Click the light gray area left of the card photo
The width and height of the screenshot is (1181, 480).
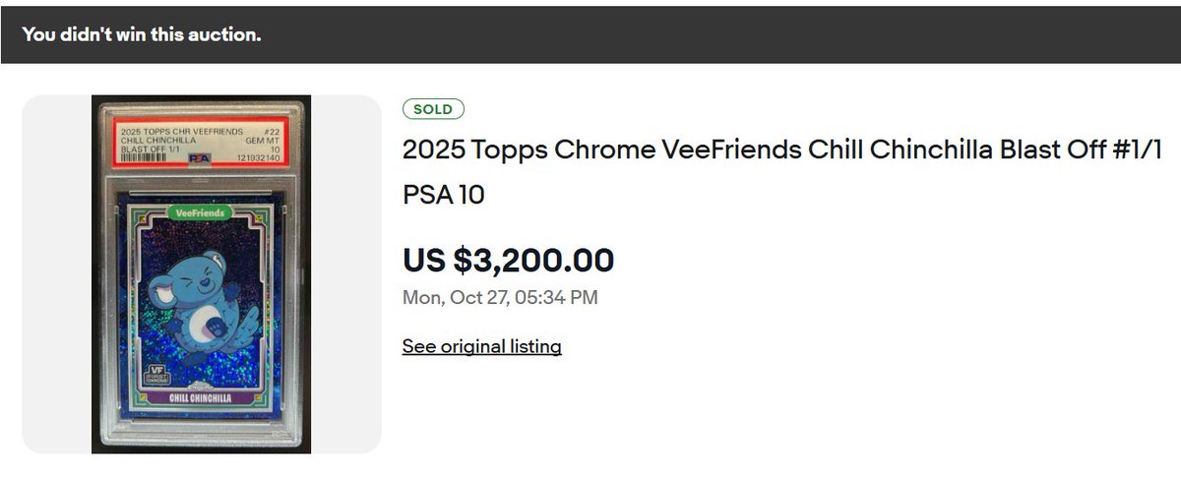(56, 274)
